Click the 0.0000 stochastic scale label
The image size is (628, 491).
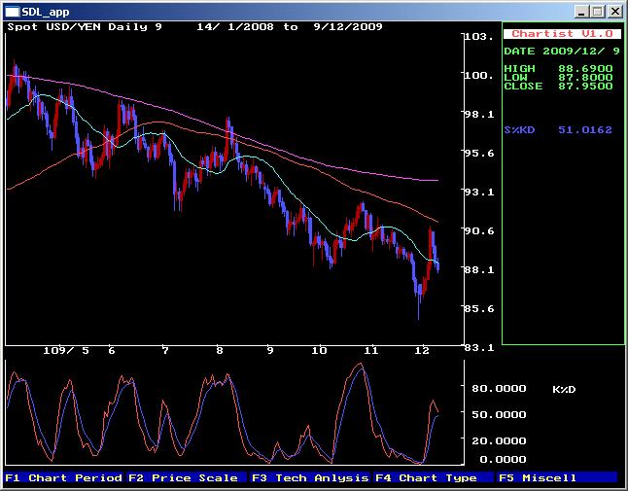point(503,459)
